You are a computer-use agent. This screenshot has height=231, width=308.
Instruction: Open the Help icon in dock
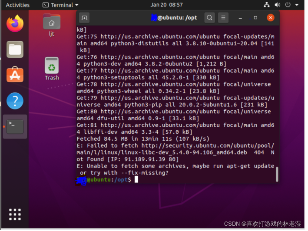pos(15,101)
